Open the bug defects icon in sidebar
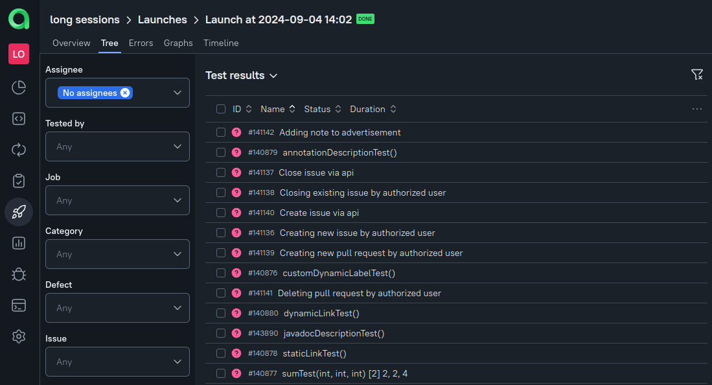712x385 pixels. point(19,274)
